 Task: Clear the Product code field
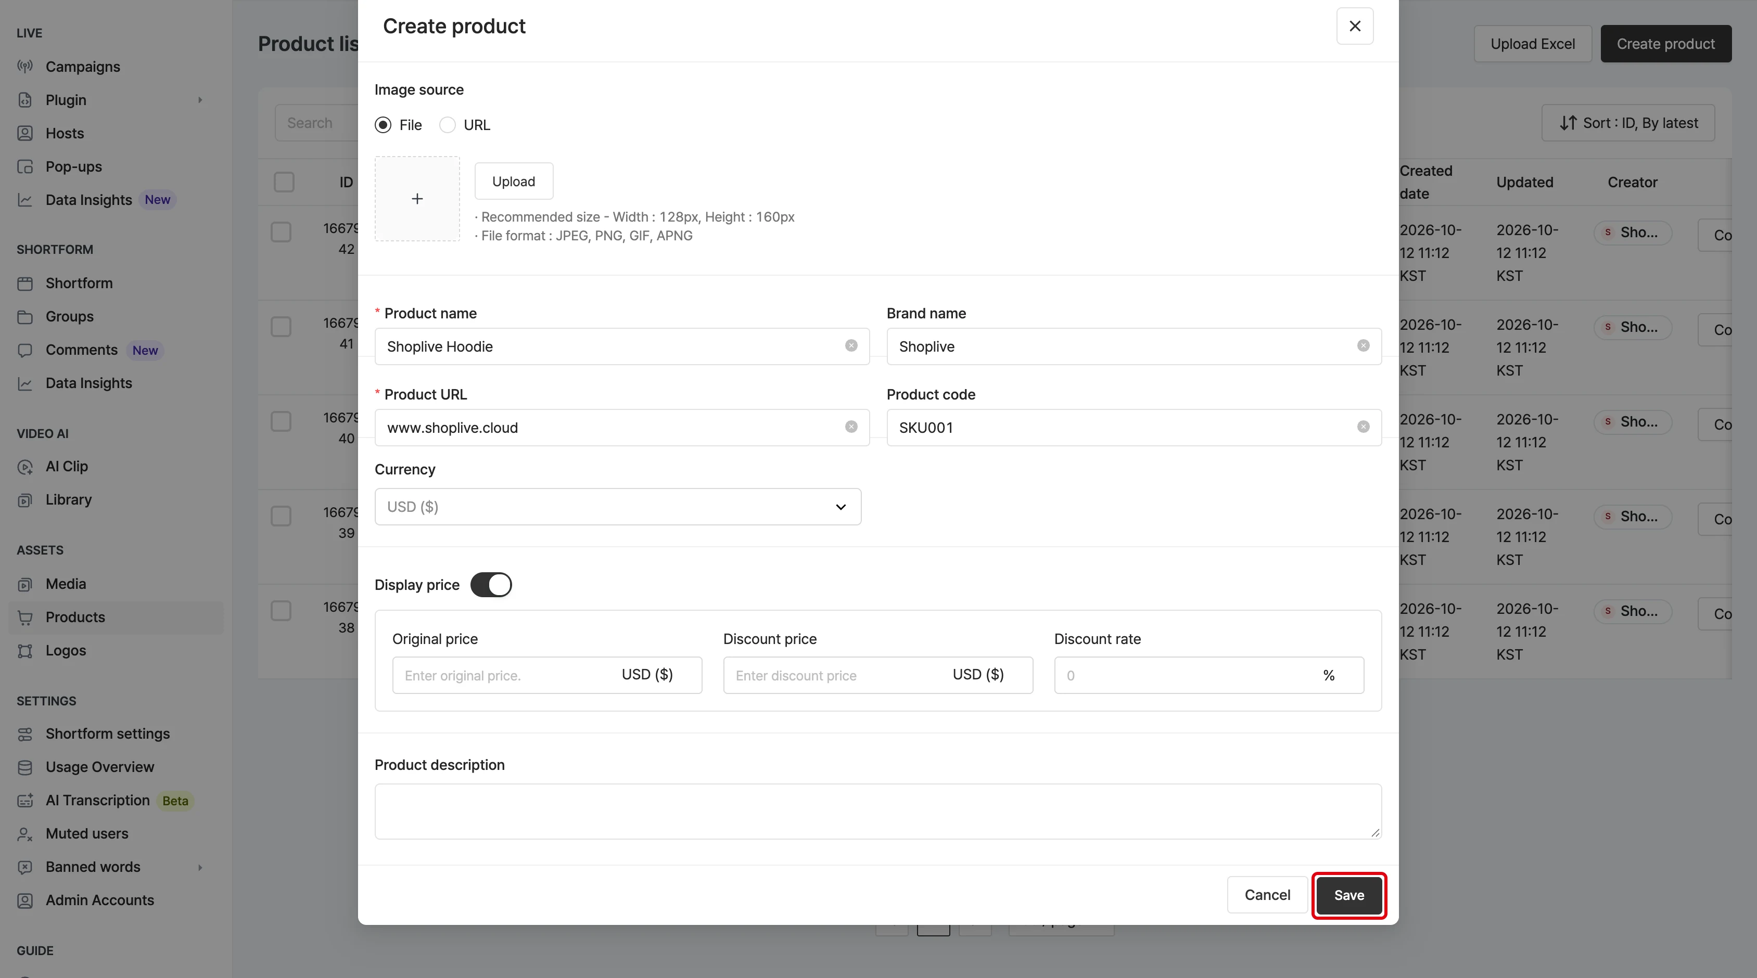point(1364,427)
